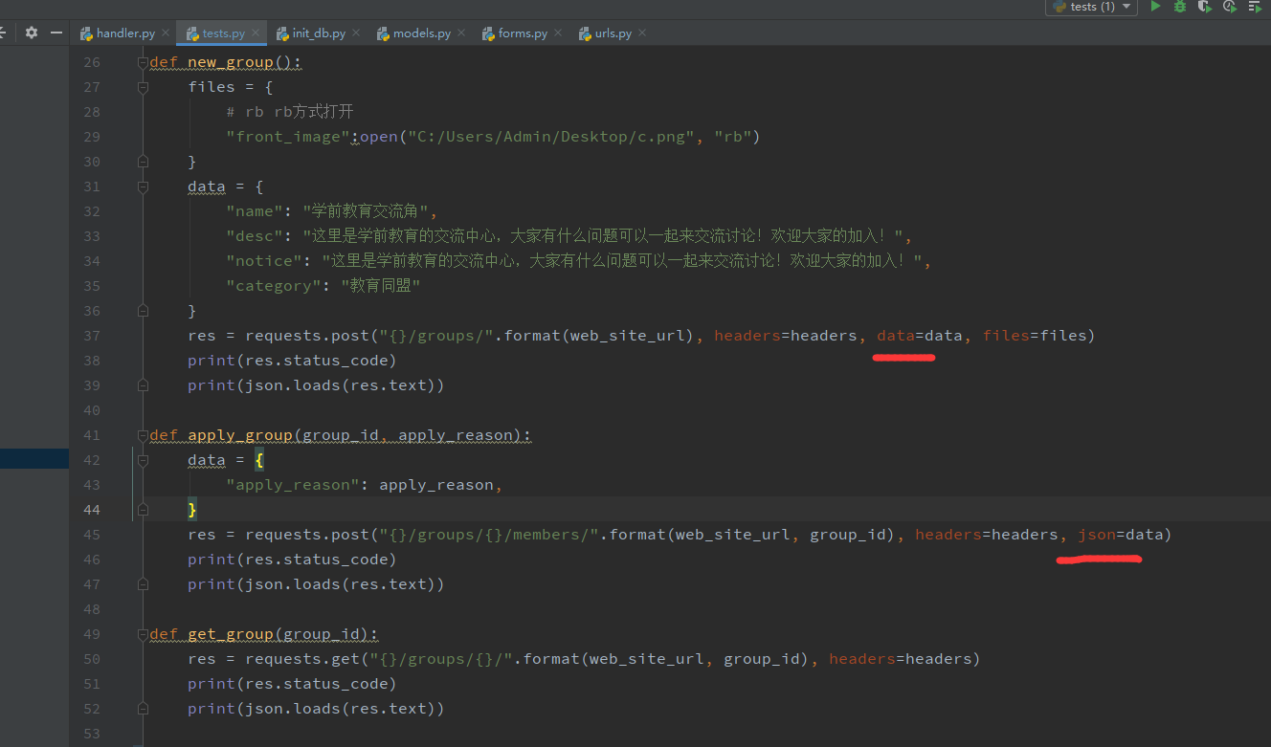This screenshot has height=747, width=1271.
Task: Click the apply_group function name
Action: click(240, 435)
